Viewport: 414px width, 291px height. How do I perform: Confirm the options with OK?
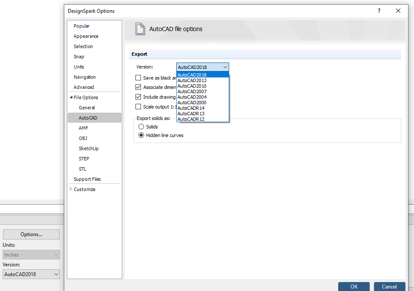tap(354, 286)
